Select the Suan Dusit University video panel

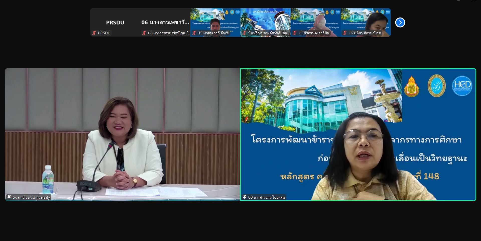(x=123, y=134)
